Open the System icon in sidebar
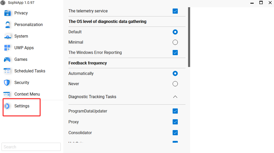Viewport: 274px width, 153px height. [7, 36]
